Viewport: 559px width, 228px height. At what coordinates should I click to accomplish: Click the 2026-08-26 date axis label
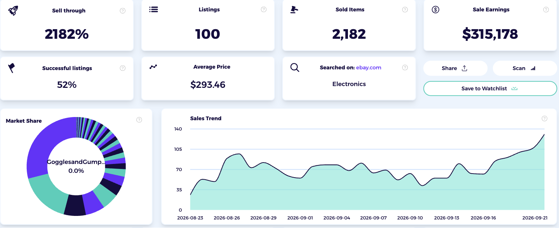[x=227, y=218]
